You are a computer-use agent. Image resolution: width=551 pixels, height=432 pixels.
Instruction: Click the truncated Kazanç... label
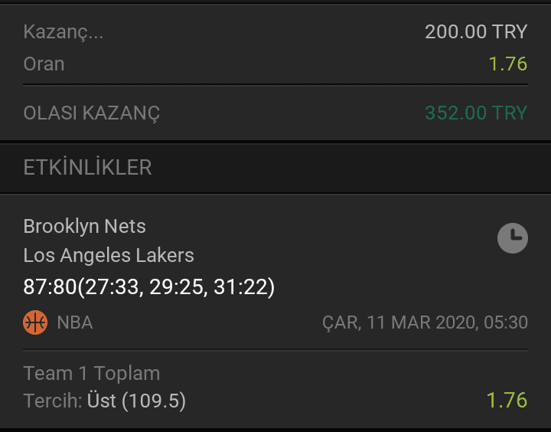tap(64, 31)
